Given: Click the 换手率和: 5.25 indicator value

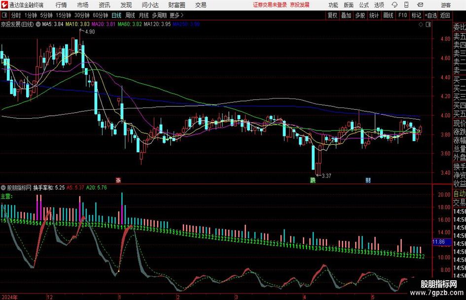Looking at the screenshot, I should coord(49,188).
